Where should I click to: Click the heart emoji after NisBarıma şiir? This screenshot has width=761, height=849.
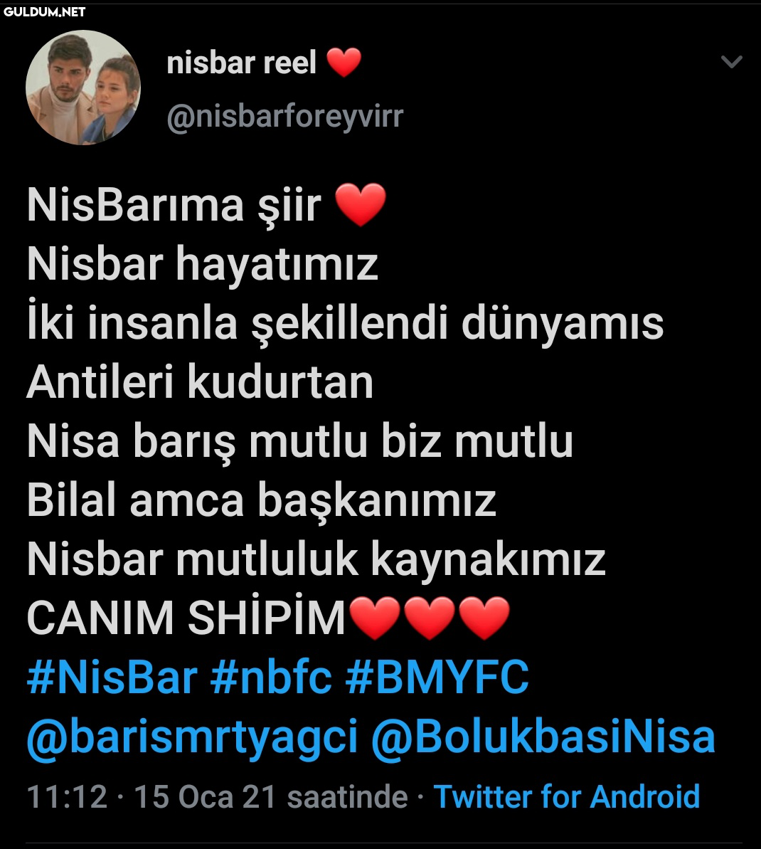pyautogui.click(x=361, y=205)
